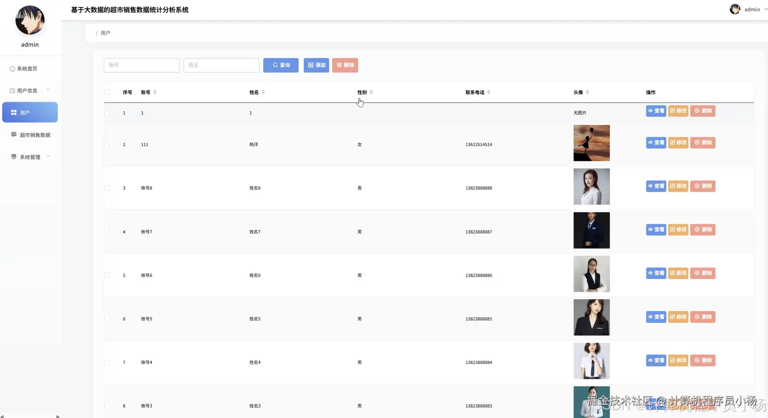Edit the 账号8 row

tap(678, 186)
